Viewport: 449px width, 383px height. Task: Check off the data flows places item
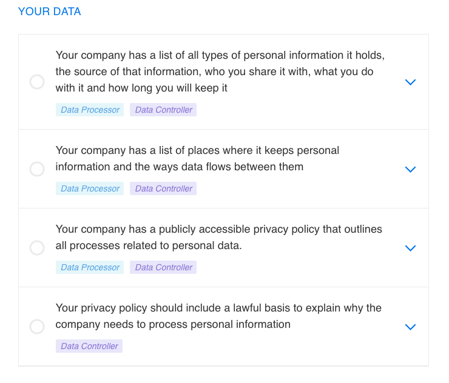(37, 169)
